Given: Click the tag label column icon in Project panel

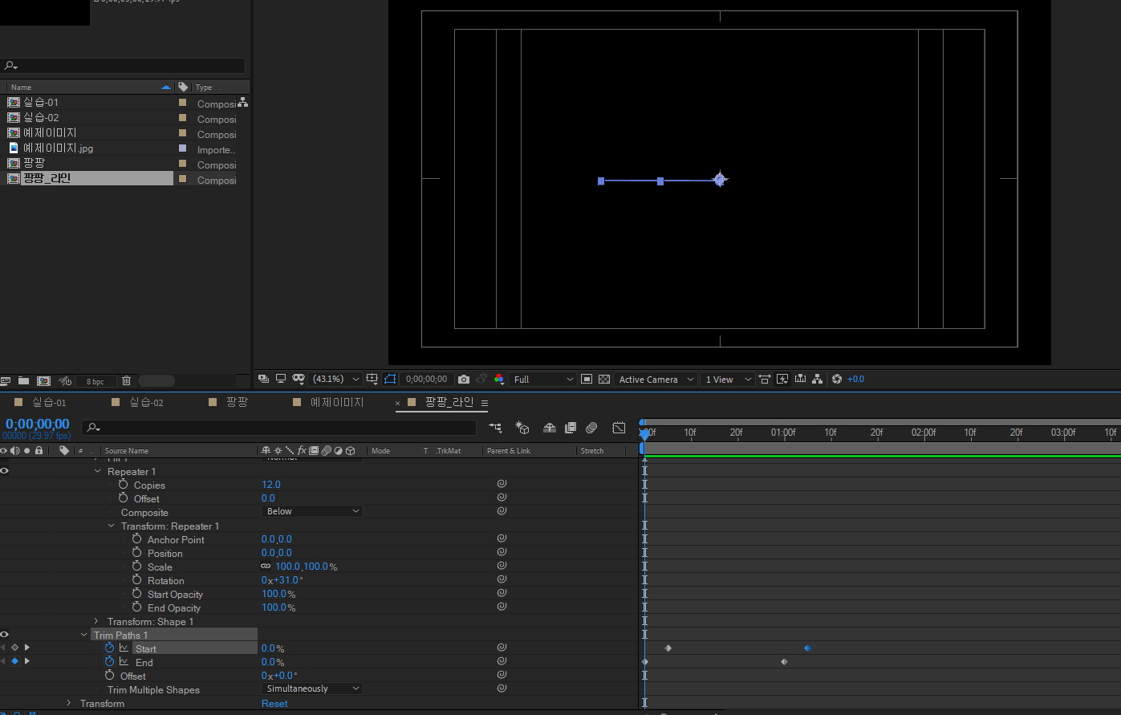Looking at the screenshot, I should (x=183, y=87).
